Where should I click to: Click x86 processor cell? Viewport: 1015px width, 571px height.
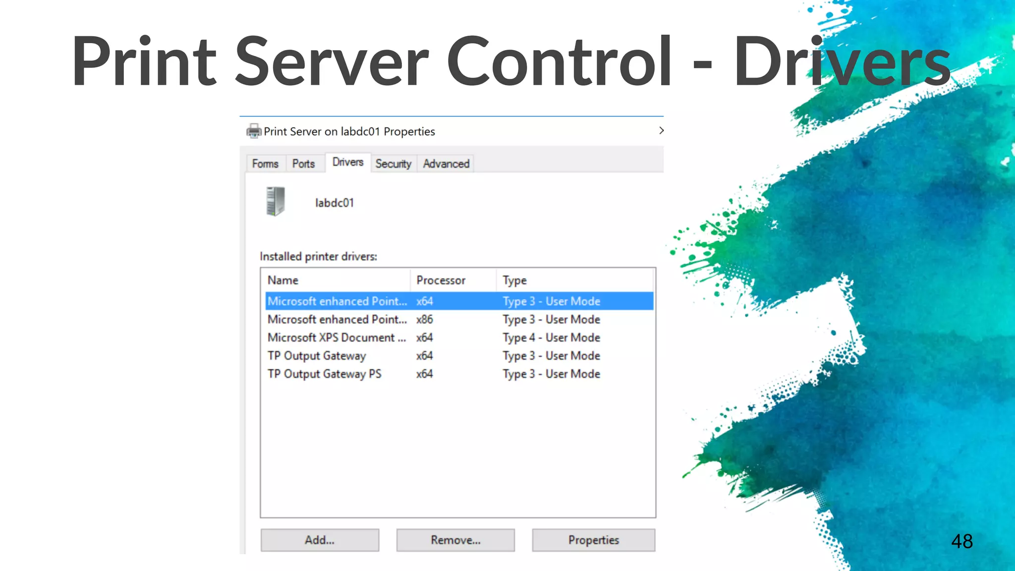(425, 319)
